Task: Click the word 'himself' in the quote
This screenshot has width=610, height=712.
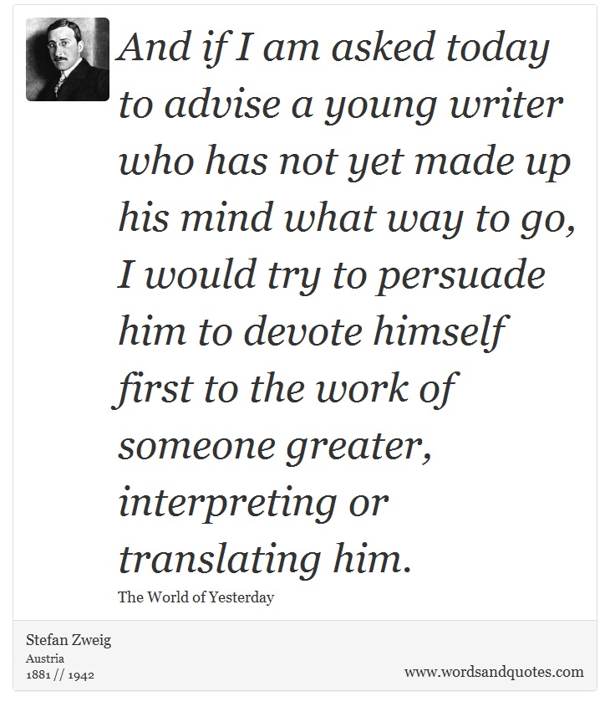Action: click(x=440, y=333)
